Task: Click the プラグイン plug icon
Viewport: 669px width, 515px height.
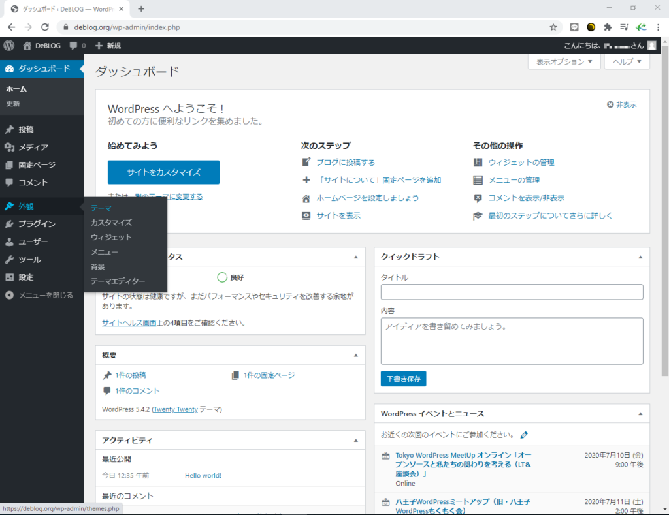Action: click(9, 224)
